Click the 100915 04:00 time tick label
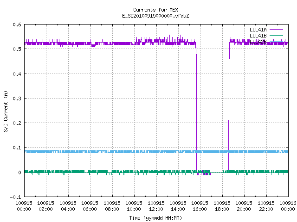This screenshot has height=222, width=297. pyautogui.click(x=68, y=206)
